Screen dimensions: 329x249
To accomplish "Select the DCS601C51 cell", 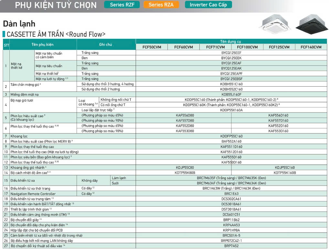I will coord(231,215).
